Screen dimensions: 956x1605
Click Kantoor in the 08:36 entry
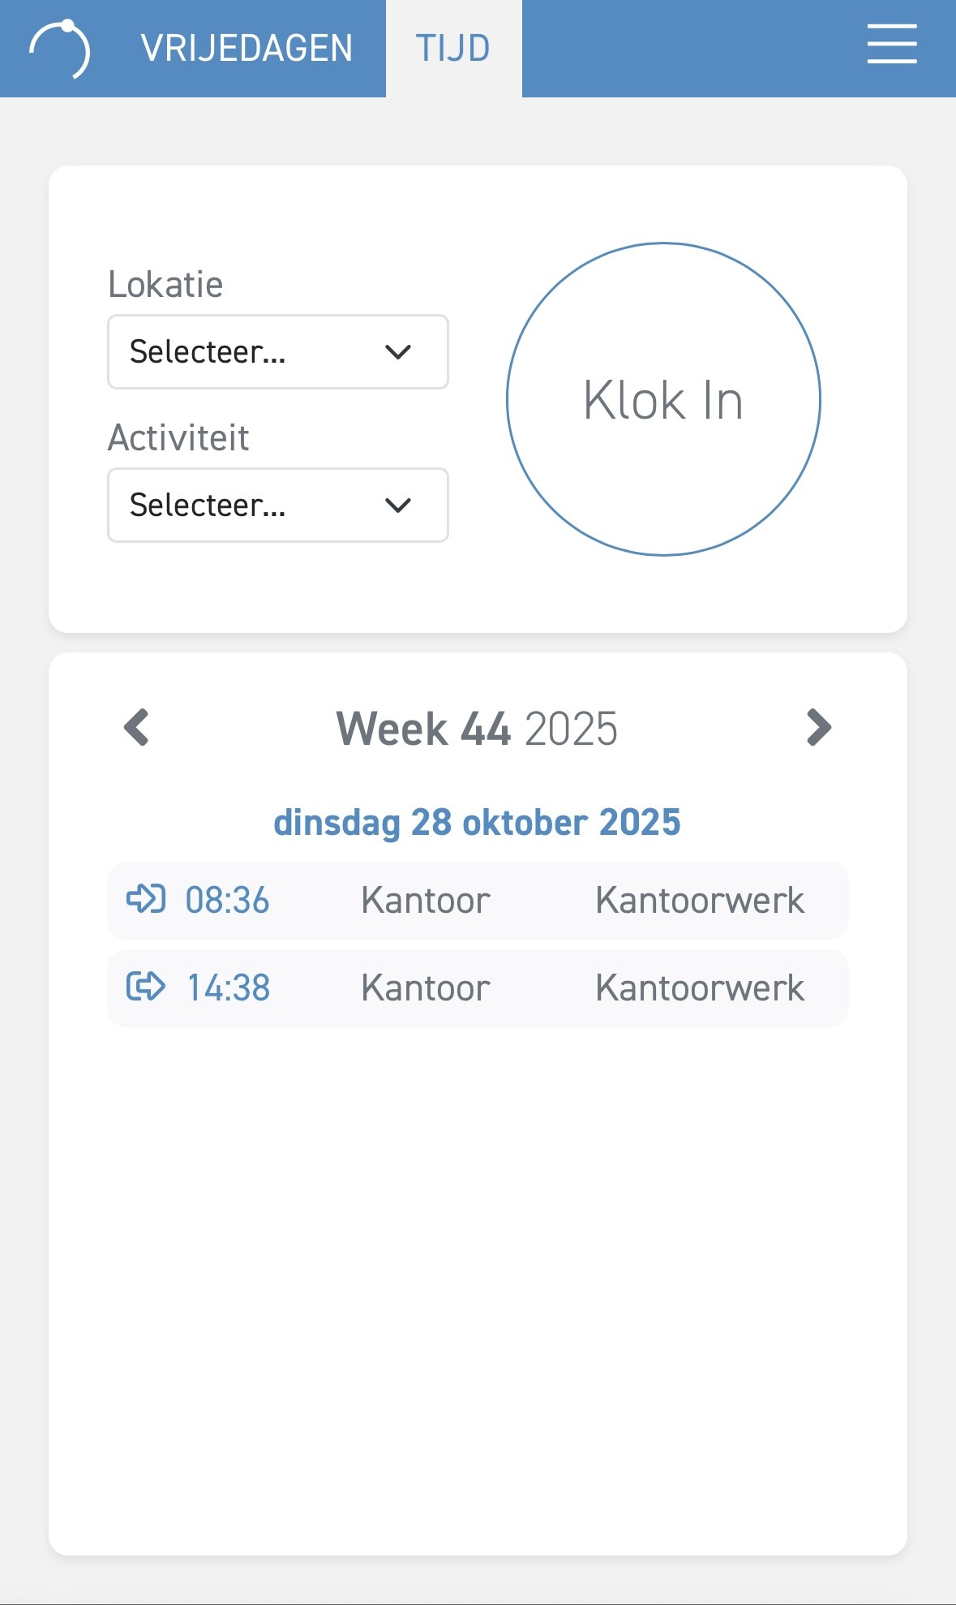[426, 901]
